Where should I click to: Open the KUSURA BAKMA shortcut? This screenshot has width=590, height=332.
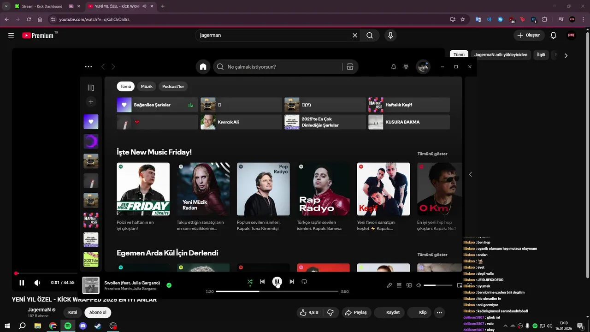coord(409,122)
